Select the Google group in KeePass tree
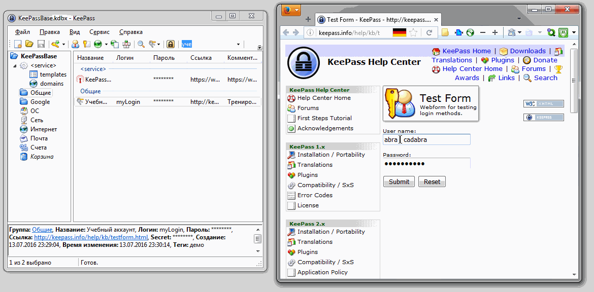This screenshot has width=594, height=292. [40, 102]
